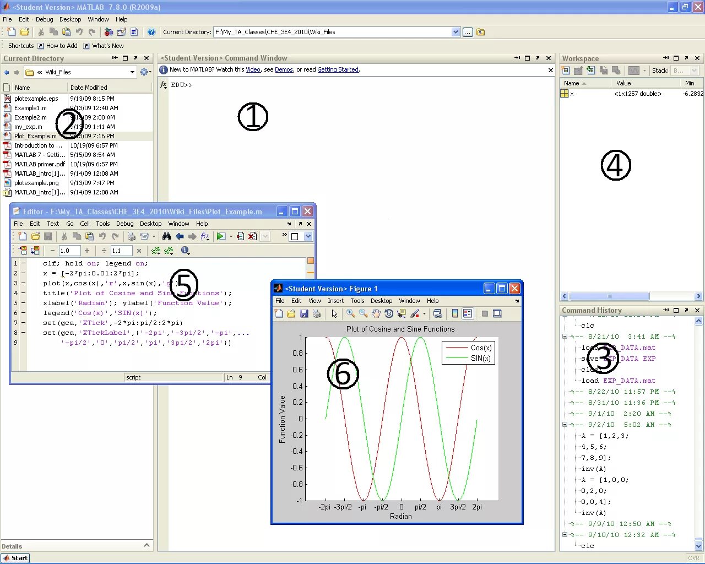Clear all breakpoints in Editor toolbar
The height and width of the screenshot is (564, 705).
point(252,236)
